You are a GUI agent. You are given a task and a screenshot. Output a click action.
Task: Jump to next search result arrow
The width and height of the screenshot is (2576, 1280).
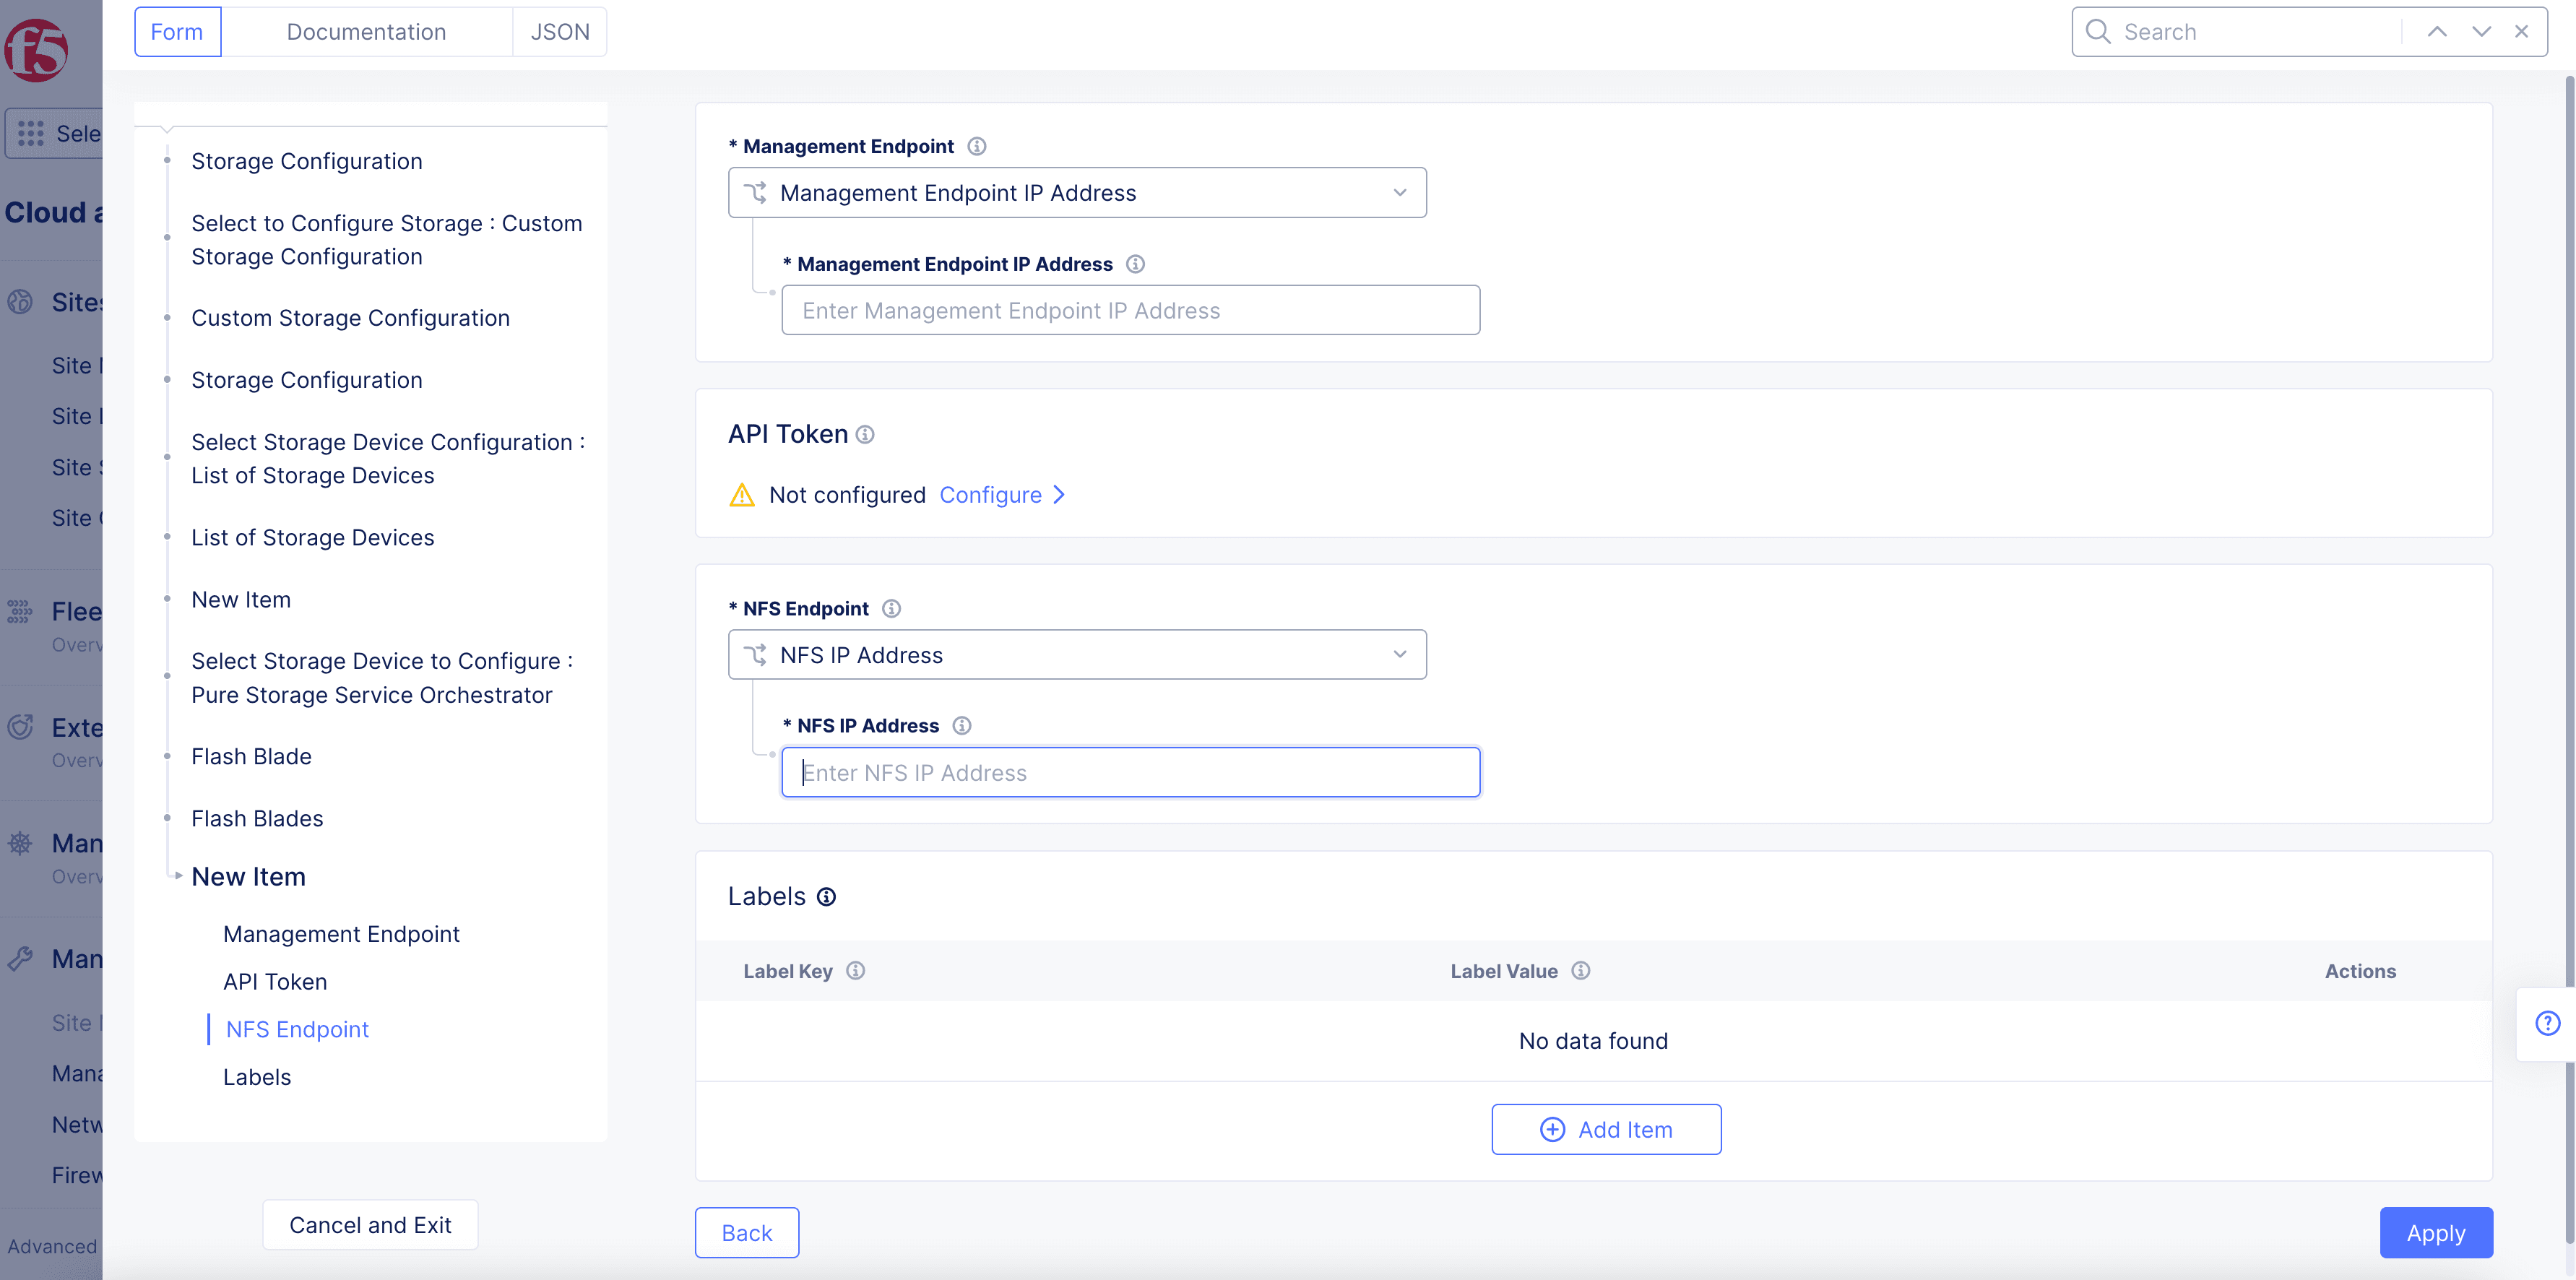click(2481, 32)
